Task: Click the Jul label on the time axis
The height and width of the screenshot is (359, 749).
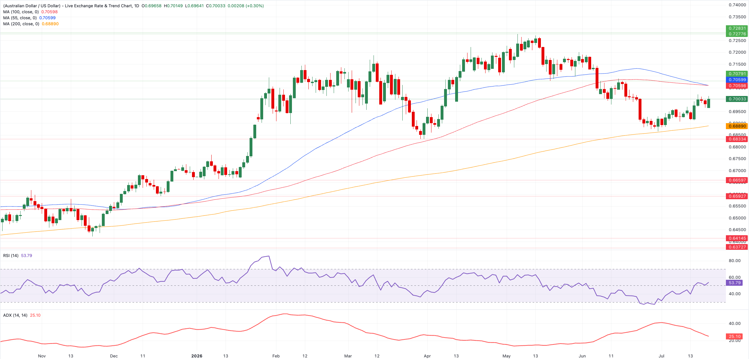Action: [x=661, y=356]
